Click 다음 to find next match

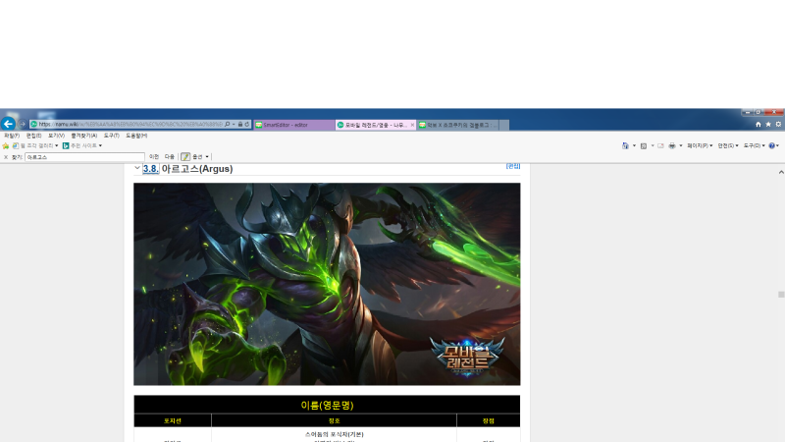click(x=170, y=157)
